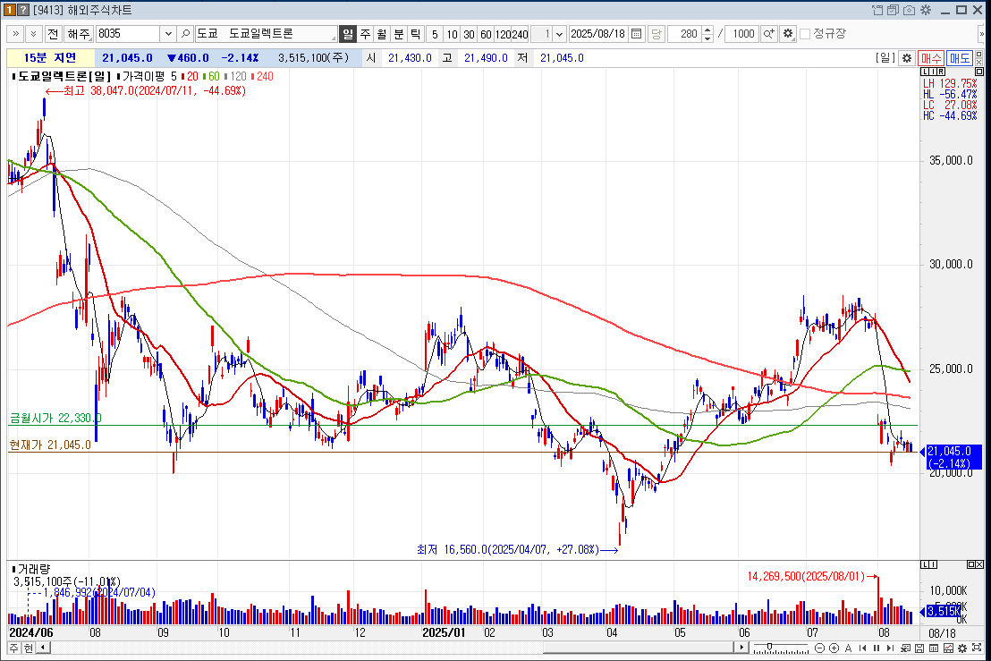Screen dimensions: 991x661
Task: Select the 주 weekly chart tab
Action: pyautogui.click(x=365, y=34)
